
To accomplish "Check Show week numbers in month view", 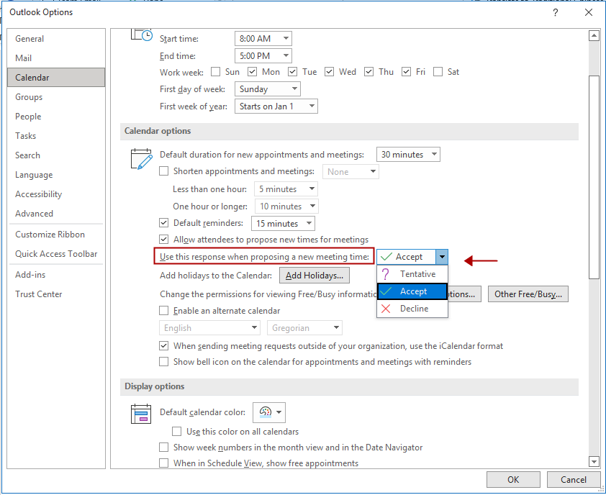I will pos(164,448).
